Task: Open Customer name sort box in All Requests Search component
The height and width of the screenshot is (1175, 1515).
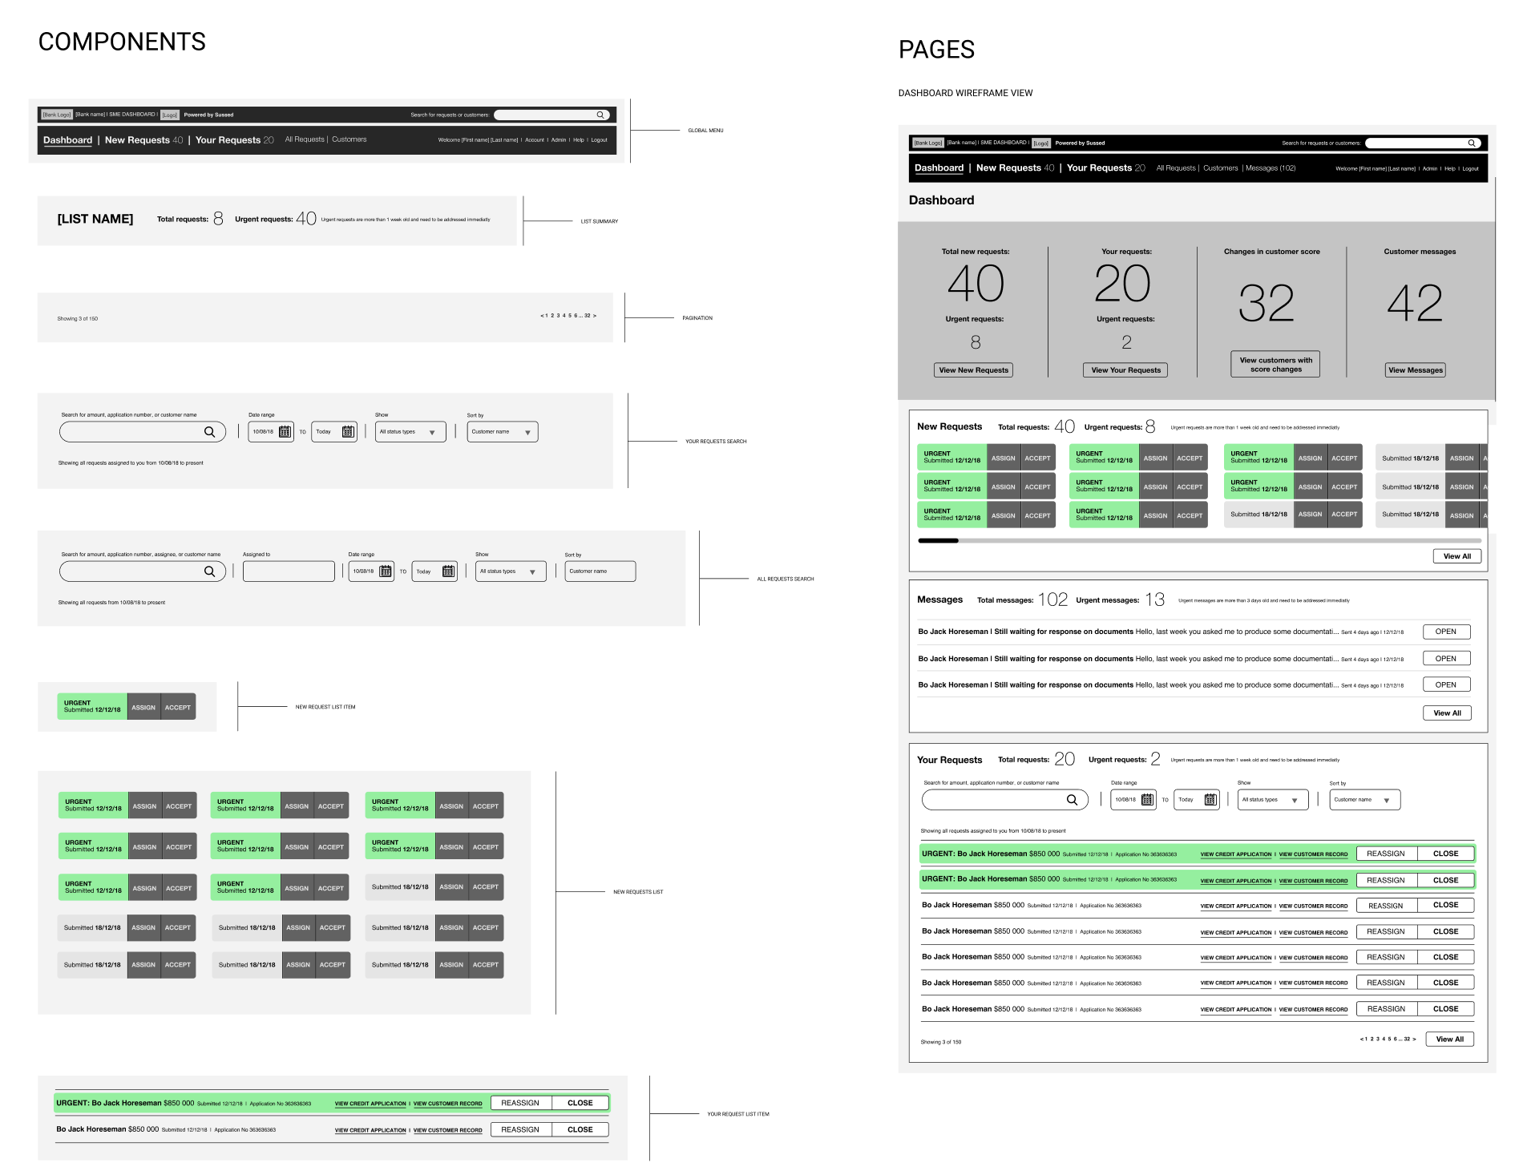Action: click(x=600, y=571)
